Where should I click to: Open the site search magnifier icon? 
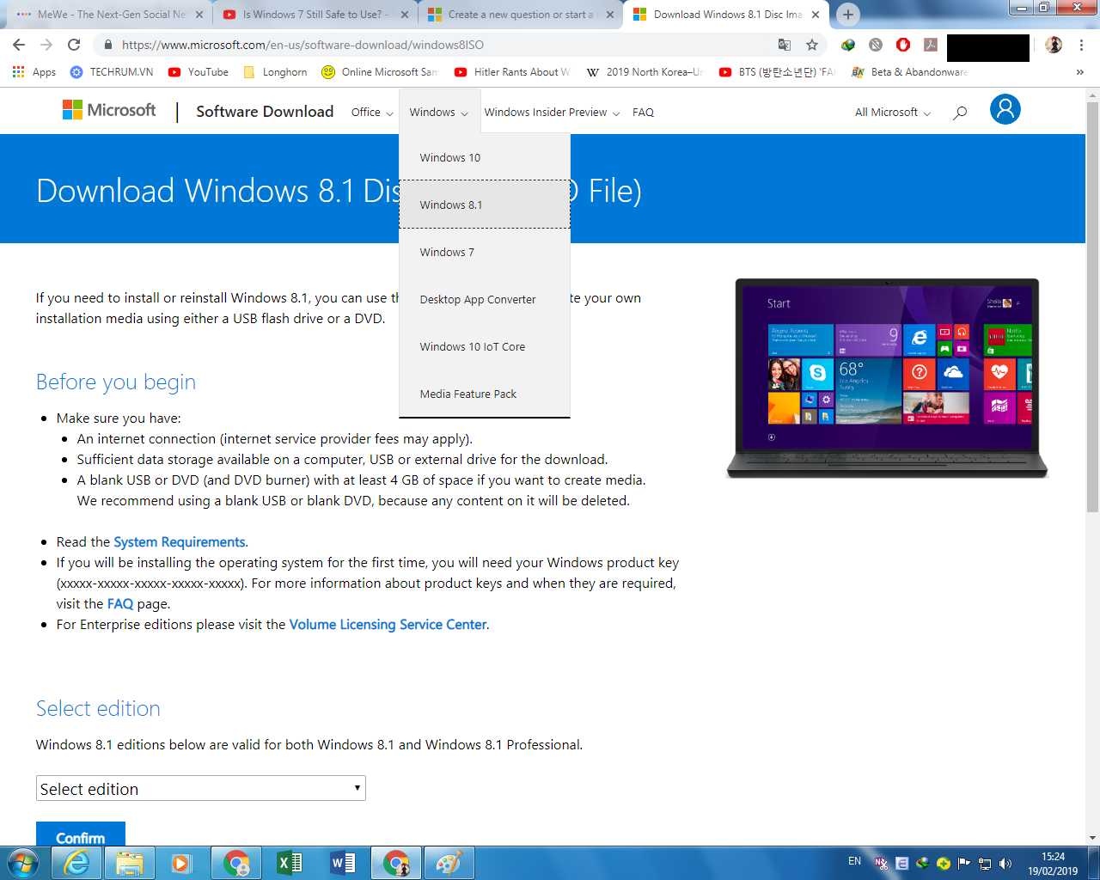[x=960, y=112]
